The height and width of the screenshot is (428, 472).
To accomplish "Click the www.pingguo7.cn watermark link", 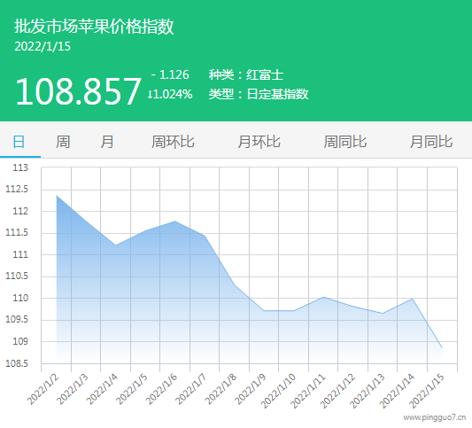I will 435,417.
